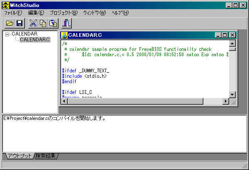Click the editor horizontal scroll left arrow
Viewport: 249px width, 170px height.
coord(64,101)
